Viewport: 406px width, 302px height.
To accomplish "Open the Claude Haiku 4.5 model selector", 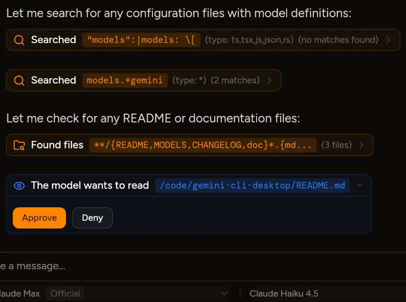I will point(284,293).
